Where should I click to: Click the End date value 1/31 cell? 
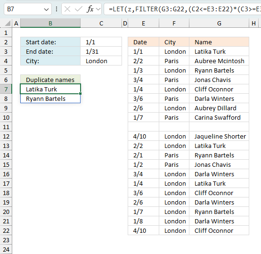pos(101,51)
